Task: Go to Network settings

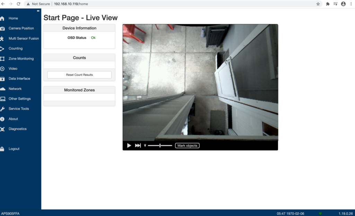Action: point(15,89)
